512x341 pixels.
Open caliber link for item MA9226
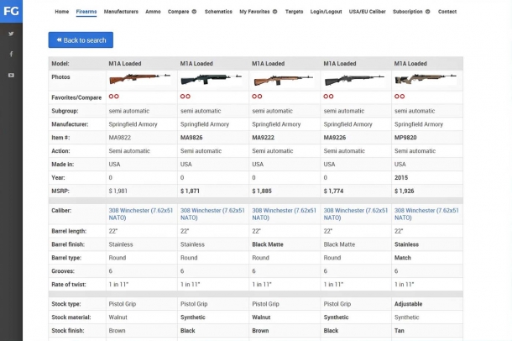click(356, 214)
